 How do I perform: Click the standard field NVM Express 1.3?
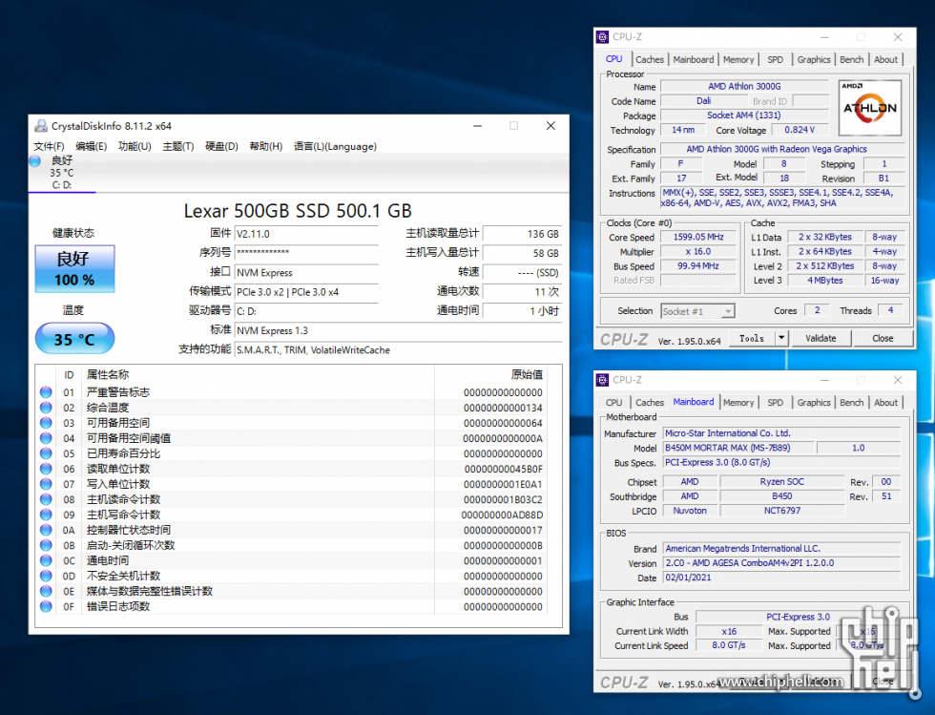pyautogui.click(x=399, y=330)
